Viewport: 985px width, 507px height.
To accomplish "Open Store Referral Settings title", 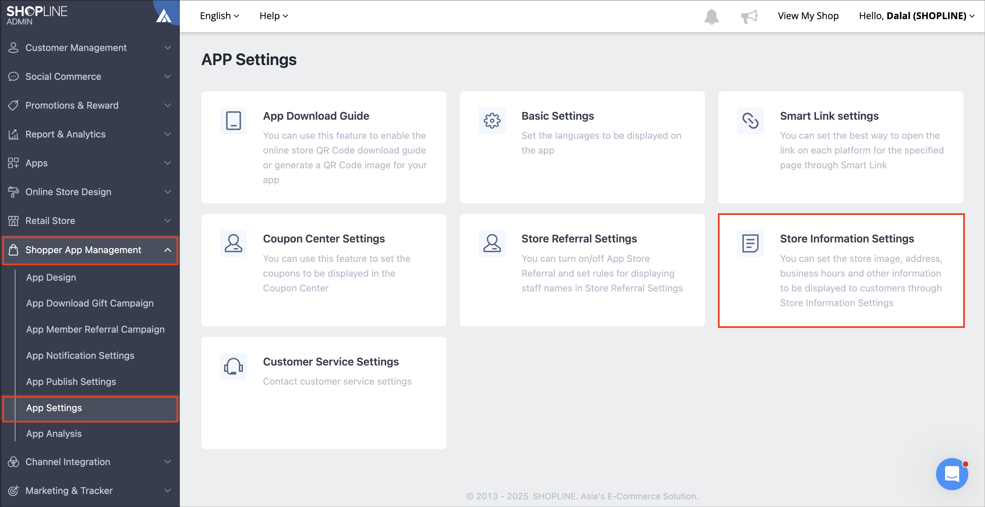I will [x=579, y=238].
